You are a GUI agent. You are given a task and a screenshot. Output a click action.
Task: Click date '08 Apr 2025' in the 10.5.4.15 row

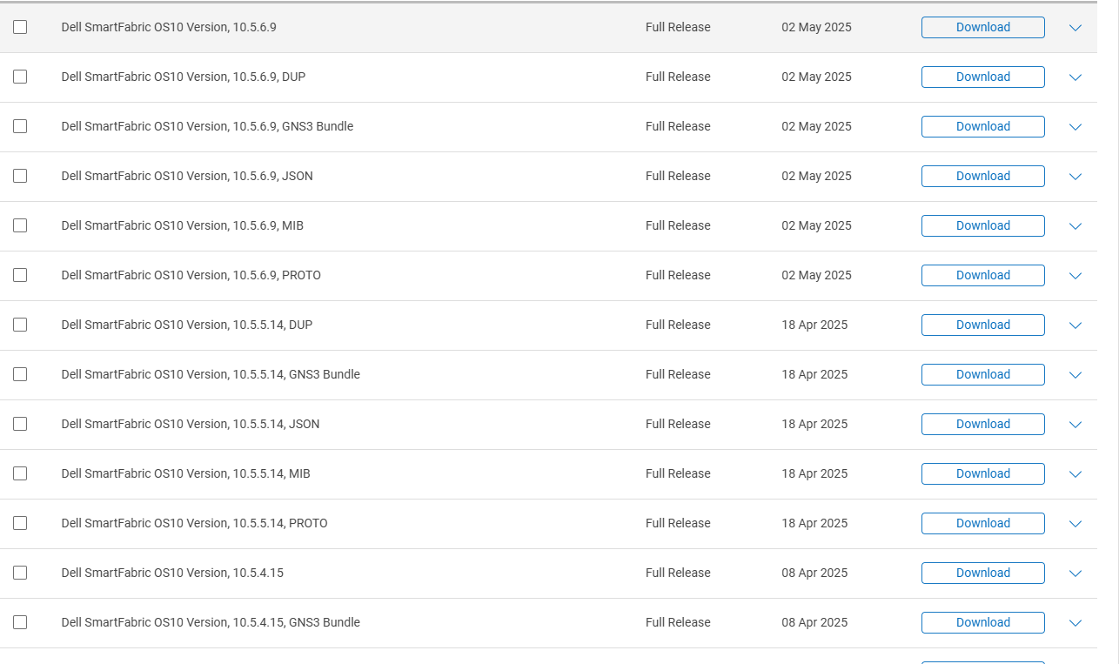(814, 573)
